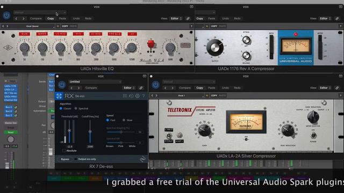
Task: Open View Editor dropdown in LA-2A window
Action: (x=325, y=88)
